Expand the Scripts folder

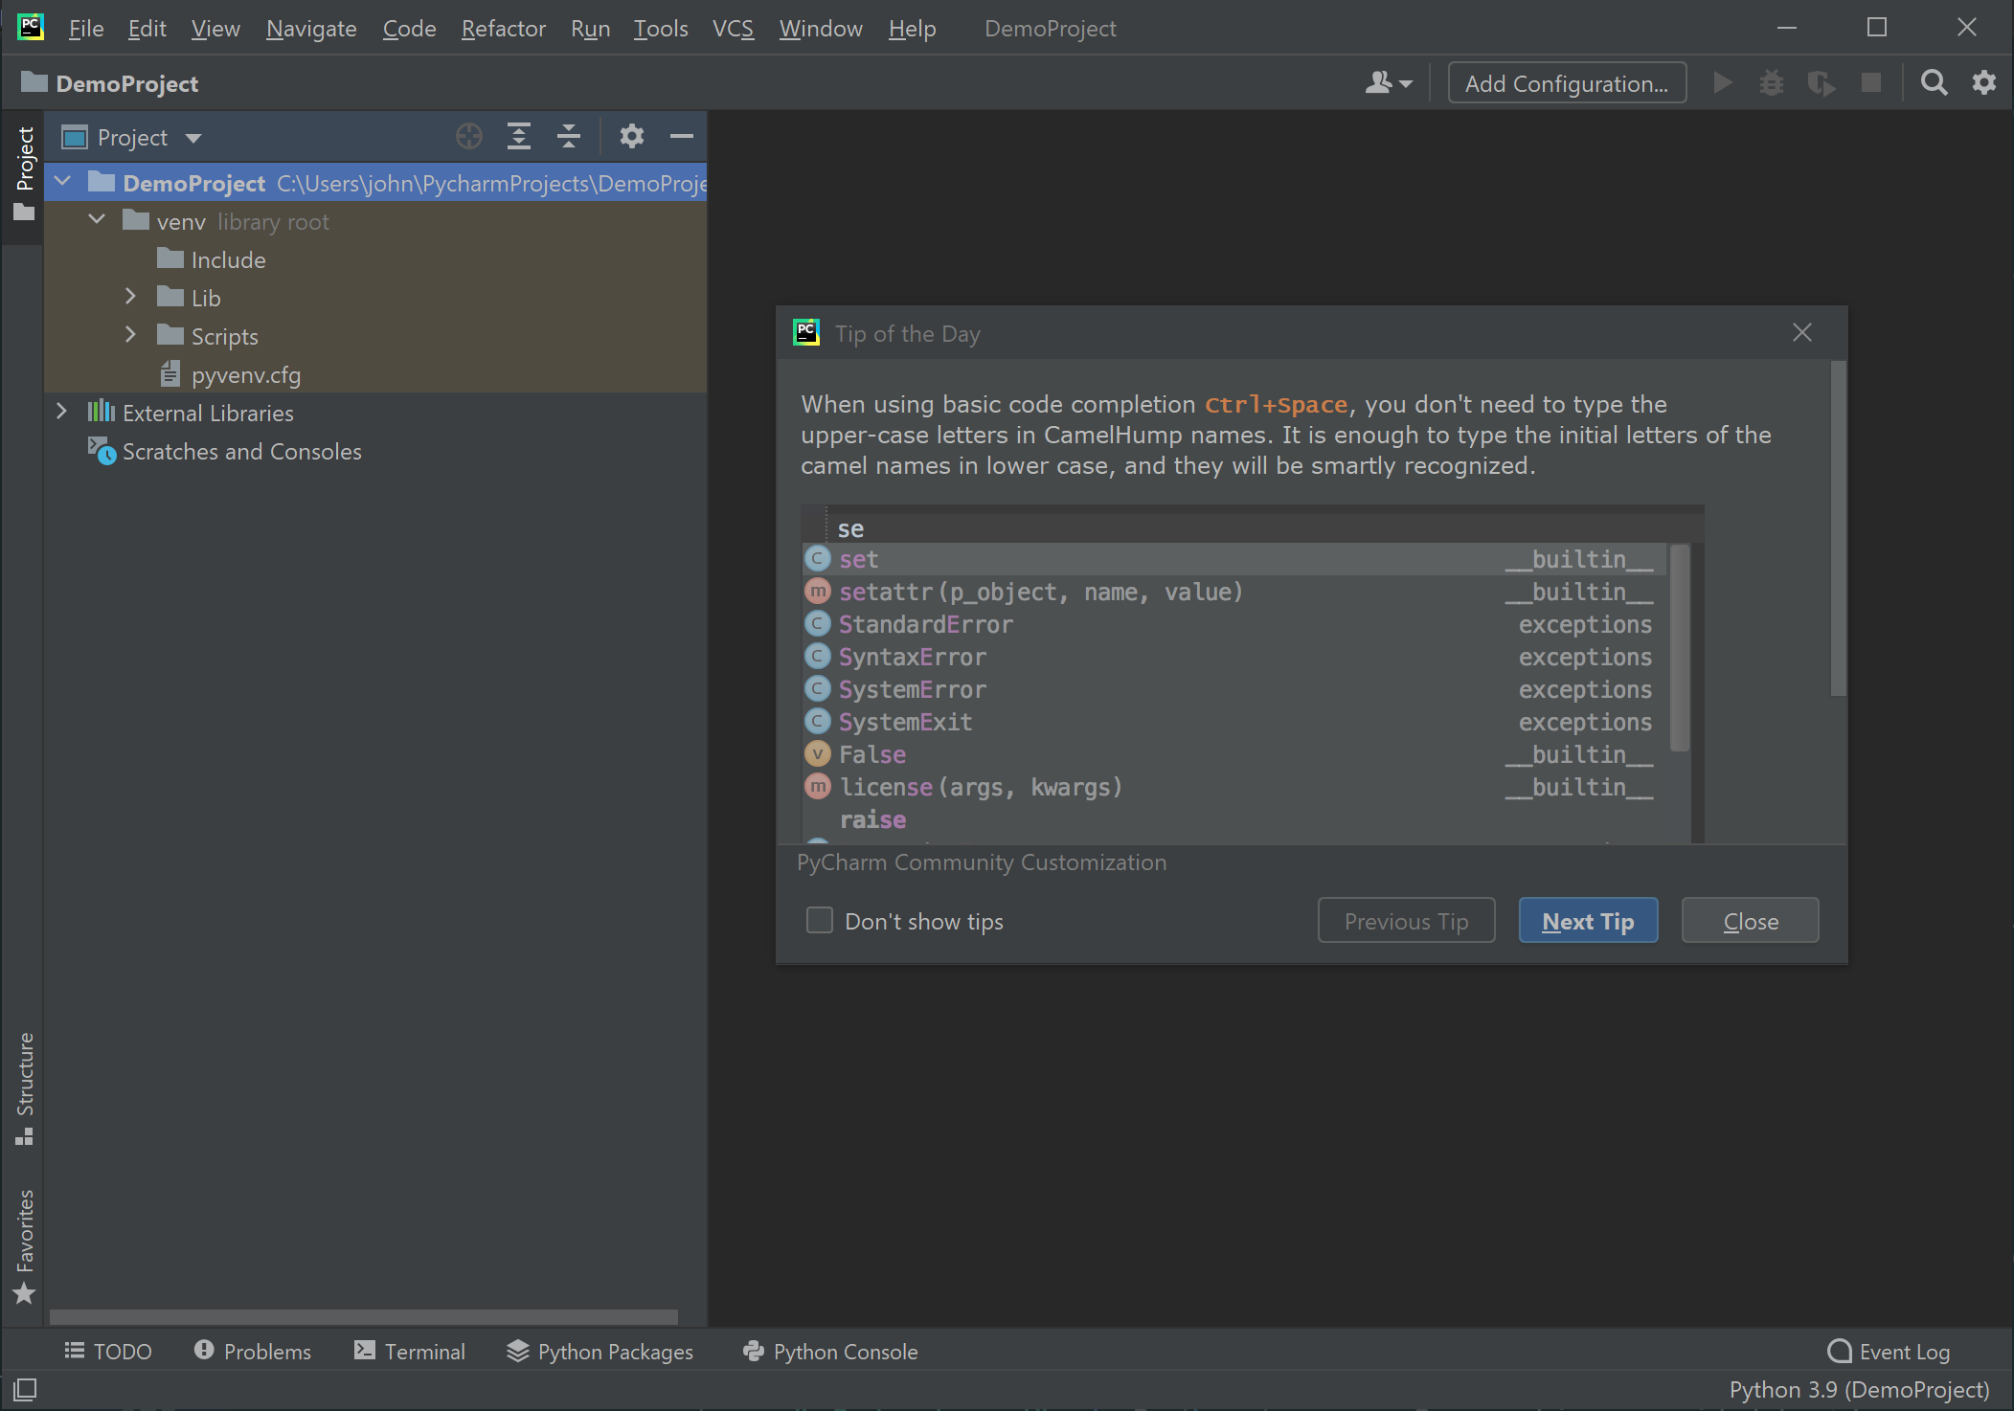(x=131, y=335)
